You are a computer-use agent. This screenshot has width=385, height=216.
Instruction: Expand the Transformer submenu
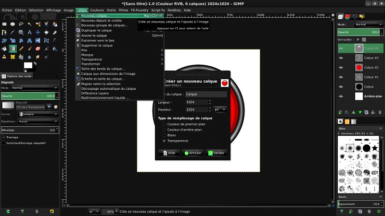(119, 64)
